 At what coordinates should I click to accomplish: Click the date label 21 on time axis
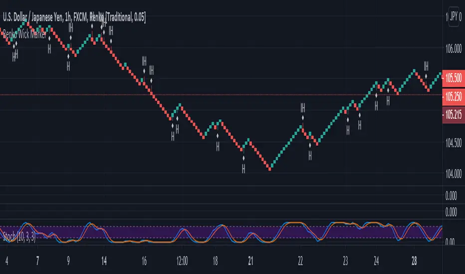[251, 261]
